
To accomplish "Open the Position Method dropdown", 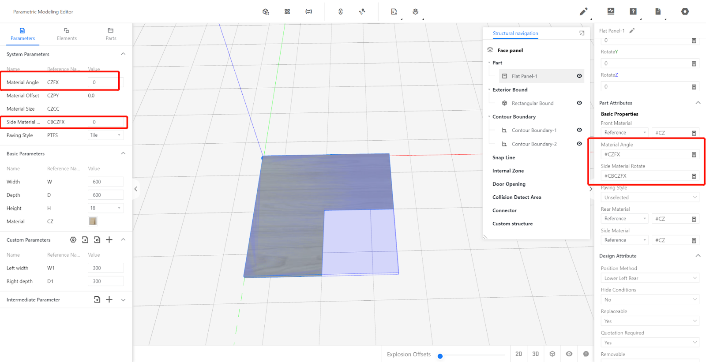I will click(650, 278).
